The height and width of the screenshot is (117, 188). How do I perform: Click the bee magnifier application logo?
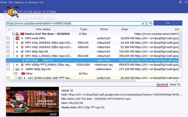pos(13,12)
